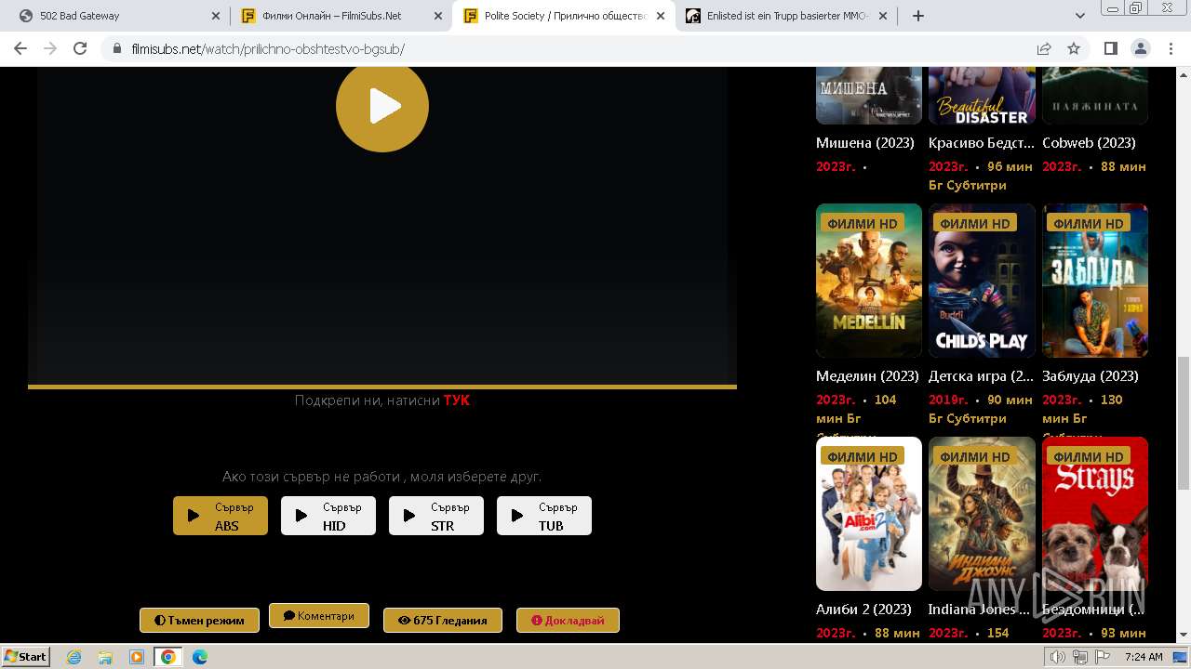Click the ФИЛМИ HD badge on Strays
Screen dimensions: 1191x669
click(x=1089, y=456)
